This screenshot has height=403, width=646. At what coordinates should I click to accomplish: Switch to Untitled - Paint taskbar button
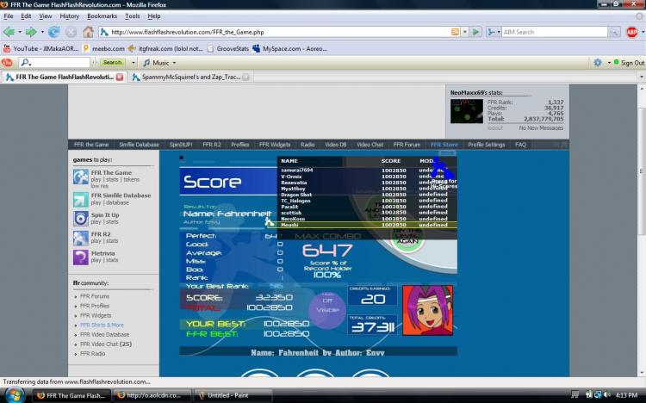pyautogui.click(x=233, y=395)
